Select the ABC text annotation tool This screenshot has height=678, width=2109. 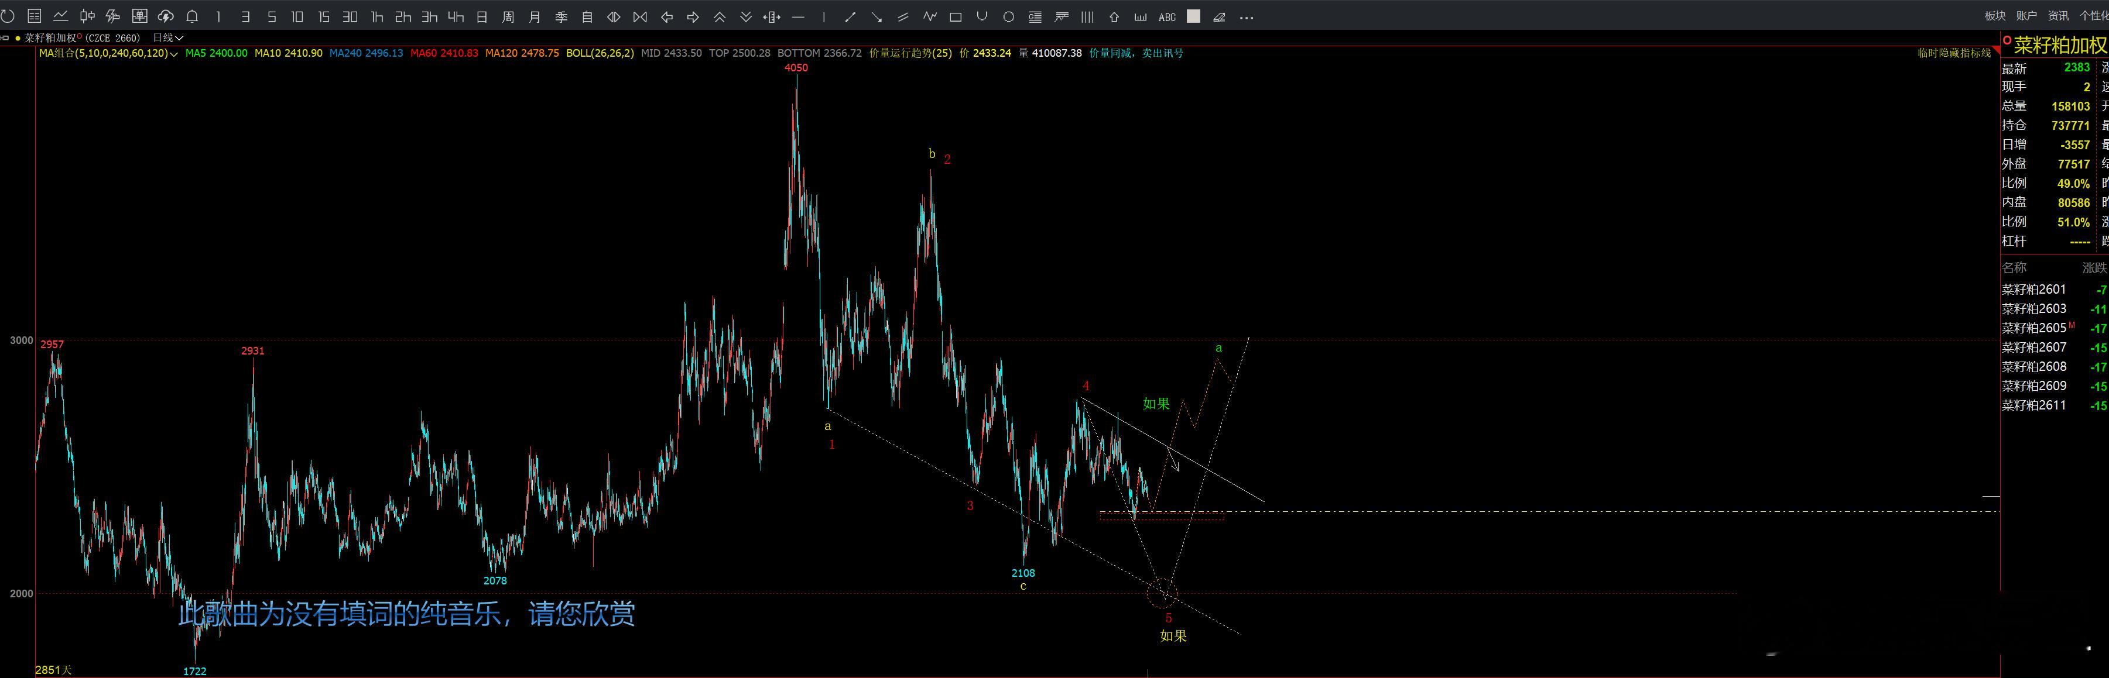(1167, 16)
